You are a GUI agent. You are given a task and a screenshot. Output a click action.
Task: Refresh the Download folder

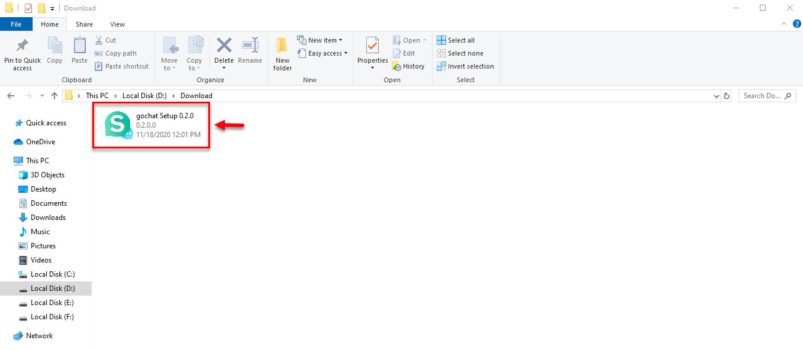pos(727,96)
